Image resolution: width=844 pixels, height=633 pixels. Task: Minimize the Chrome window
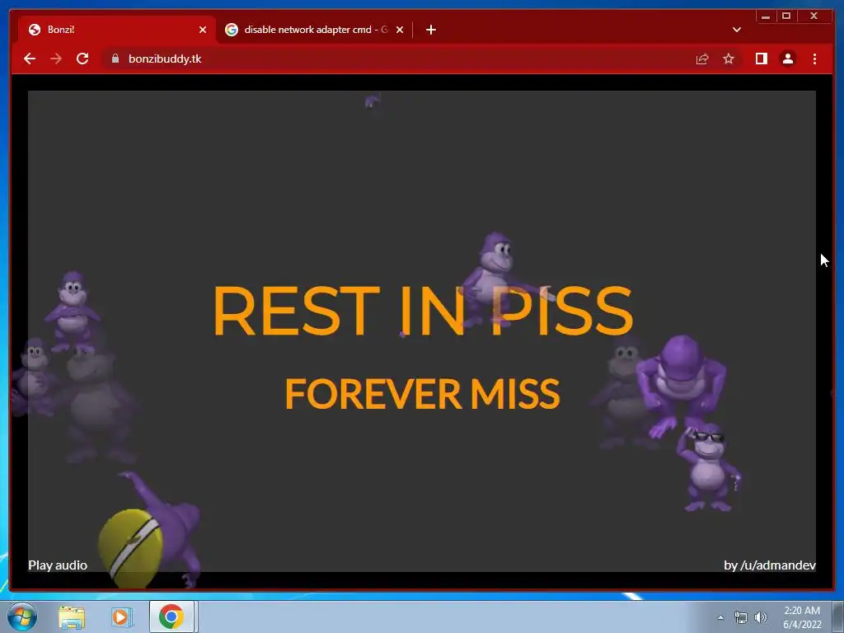pos(766,16)
